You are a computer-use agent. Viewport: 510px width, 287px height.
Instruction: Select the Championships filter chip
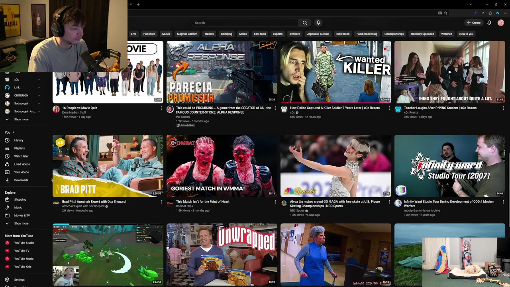point(394,34)
